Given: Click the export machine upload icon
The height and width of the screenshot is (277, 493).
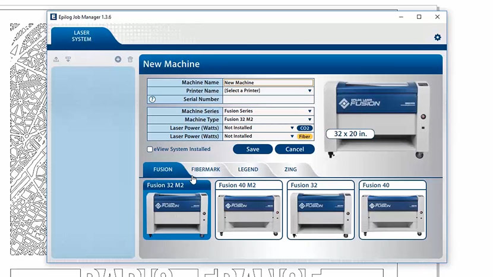Looking at the screenshot, I should tap(56, 59).
